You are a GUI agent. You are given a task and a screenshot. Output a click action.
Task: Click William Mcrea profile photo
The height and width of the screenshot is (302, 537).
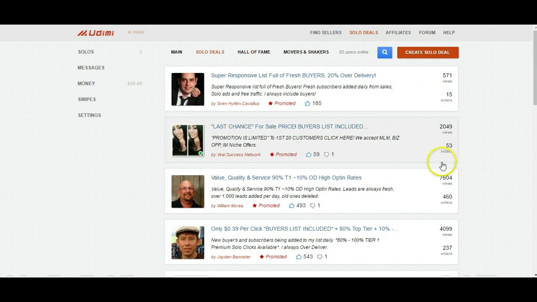pos(188,192)
